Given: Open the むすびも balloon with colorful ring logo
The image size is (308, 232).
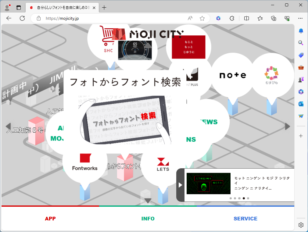Looking at the screenshot, I should [x=271, y=76].
